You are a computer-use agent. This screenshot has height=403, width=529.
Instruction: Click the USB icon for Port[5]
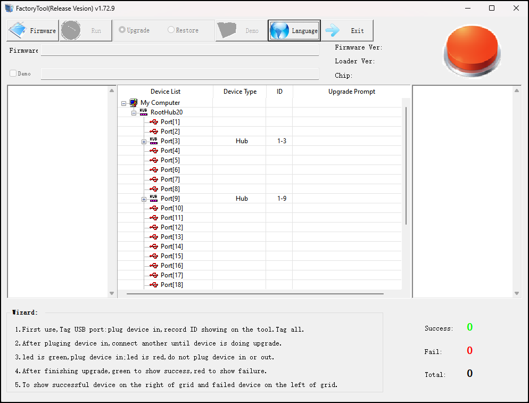[154, 160]
